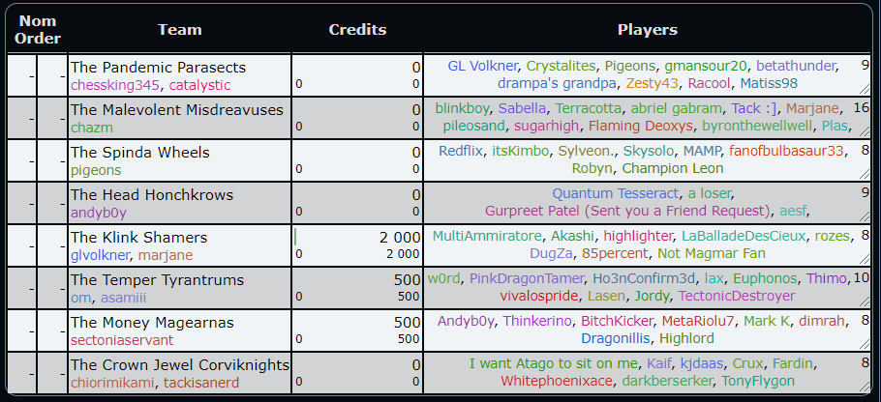Select player GL Volkner in Parasects roster
The image size is (881, 402).
(x=482, y=67)
